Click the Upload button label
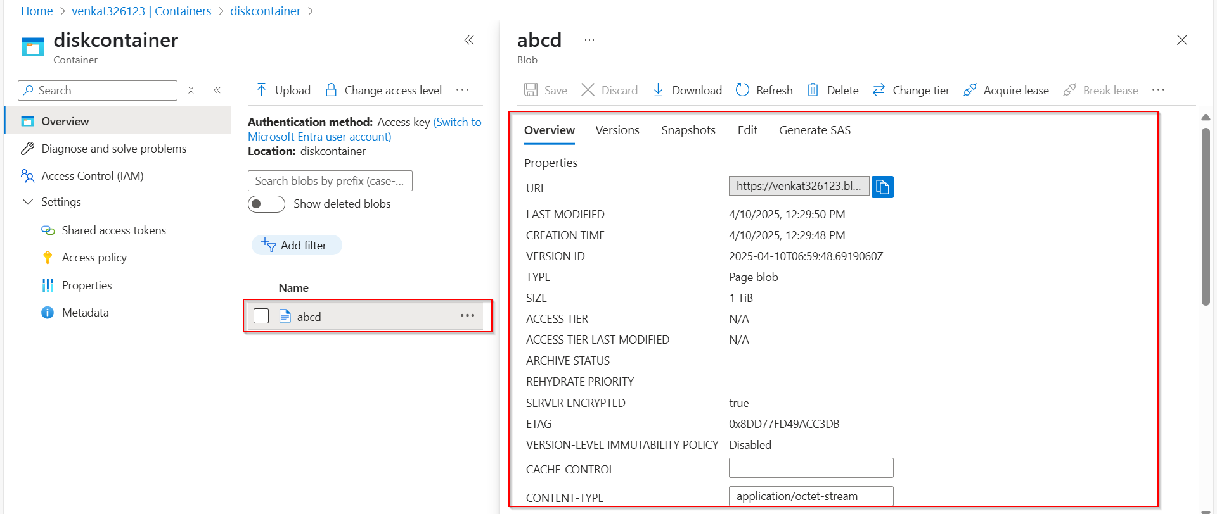Image resolution: width=1217 pixels, height=514 pixels. click(x=293, y=91)
